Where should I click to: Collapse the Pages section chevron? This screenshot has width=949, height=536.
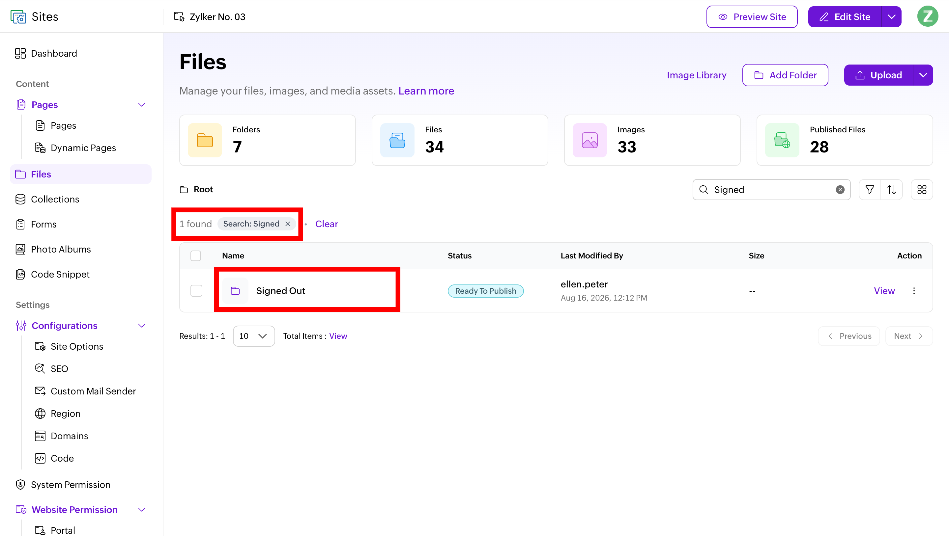point(141,105)
